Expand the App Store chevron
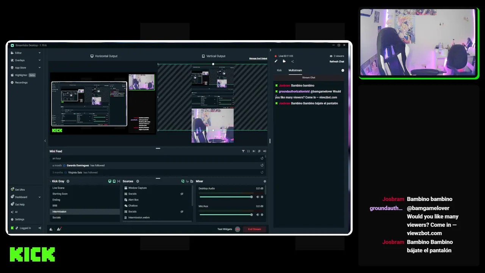Viewport: 485px width, 273px height. (39, 67)
